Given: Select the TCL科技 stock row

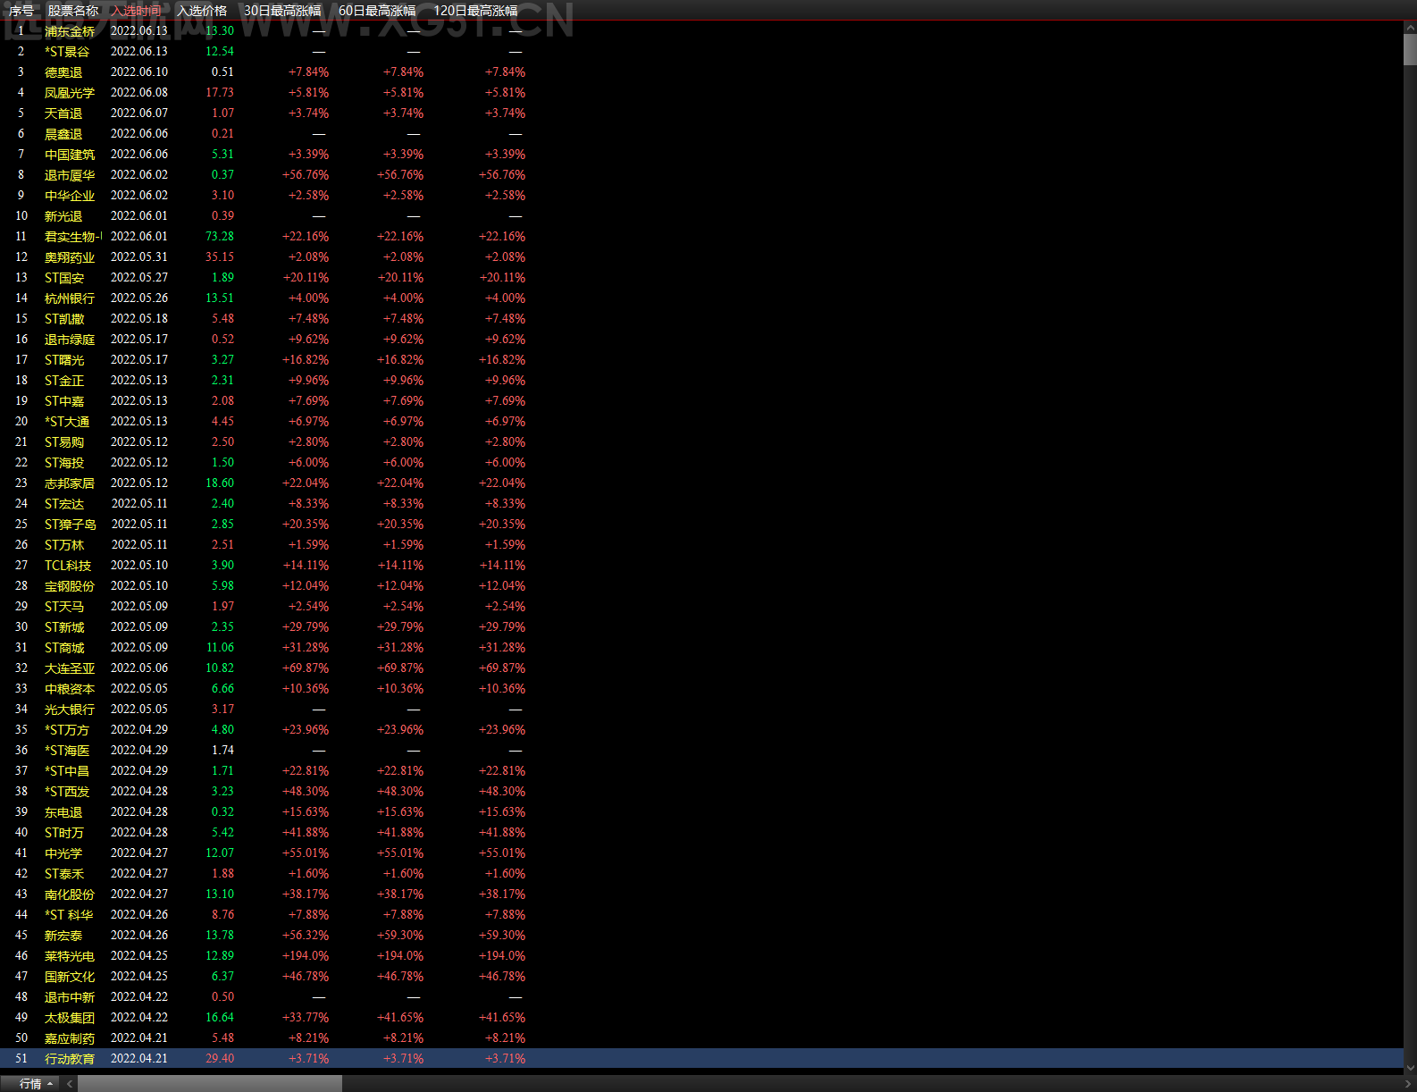Looking at the screenshot, I should [x=701, y=566].
